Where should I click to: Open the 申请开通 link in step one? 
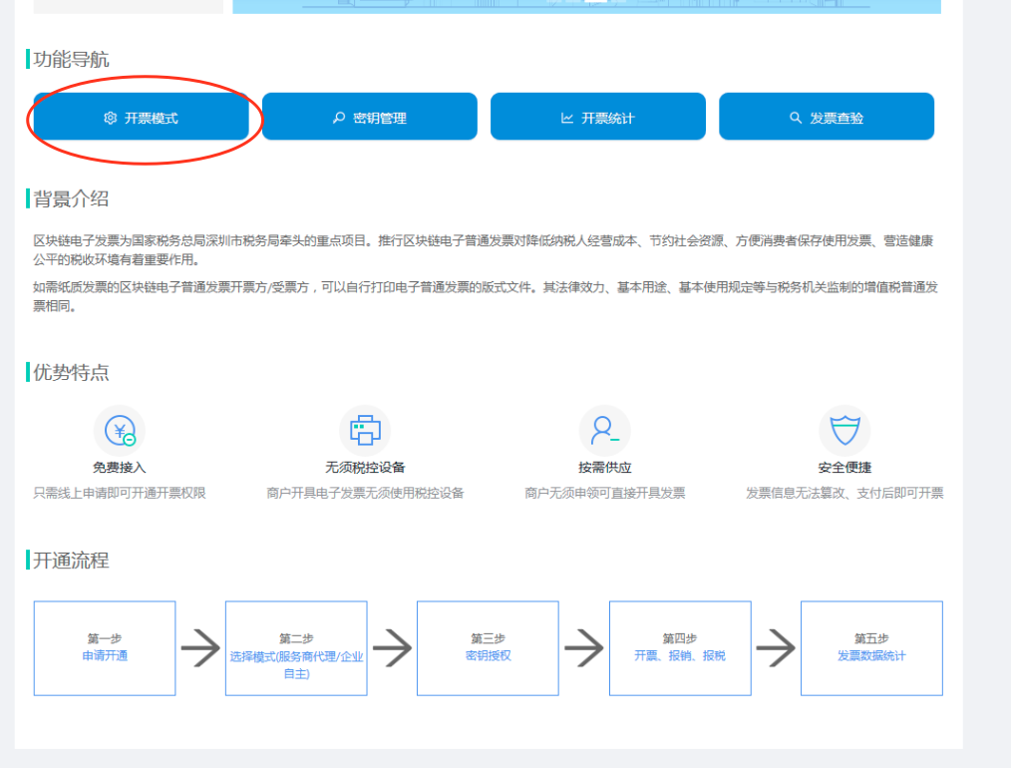click(105, 656)
